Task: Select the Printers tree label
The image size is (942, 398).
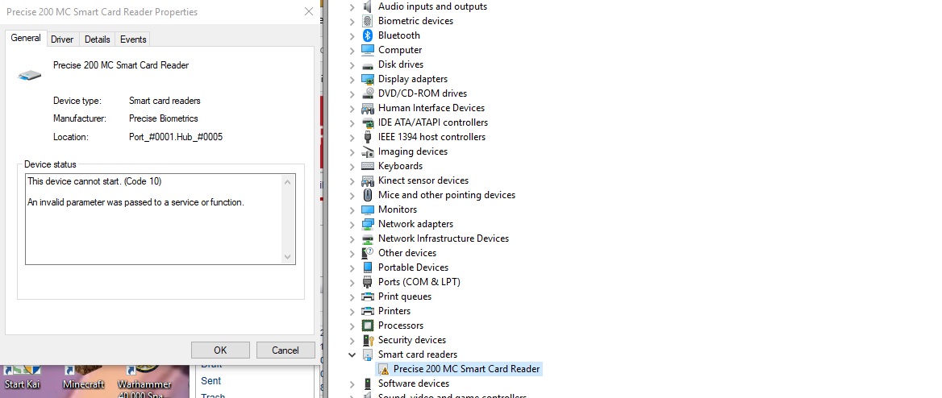Action: 394,311
